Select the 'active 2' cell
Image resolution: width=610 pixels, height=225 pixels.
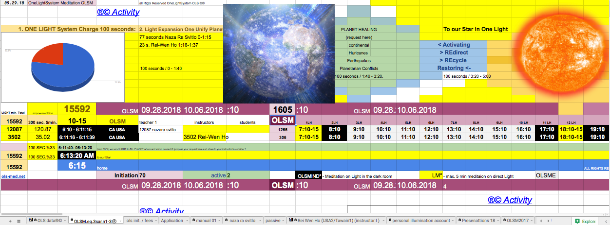click(226, 175)
